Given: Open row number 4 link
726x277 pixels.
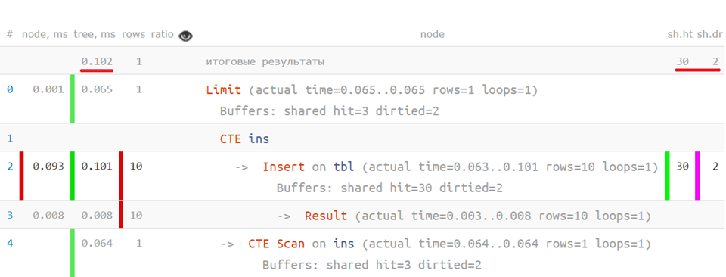Looking at the screenshot, I should 10,244.
